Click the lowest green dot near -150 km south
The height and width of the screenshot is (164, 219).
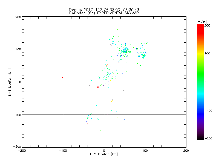pos(100,131)
